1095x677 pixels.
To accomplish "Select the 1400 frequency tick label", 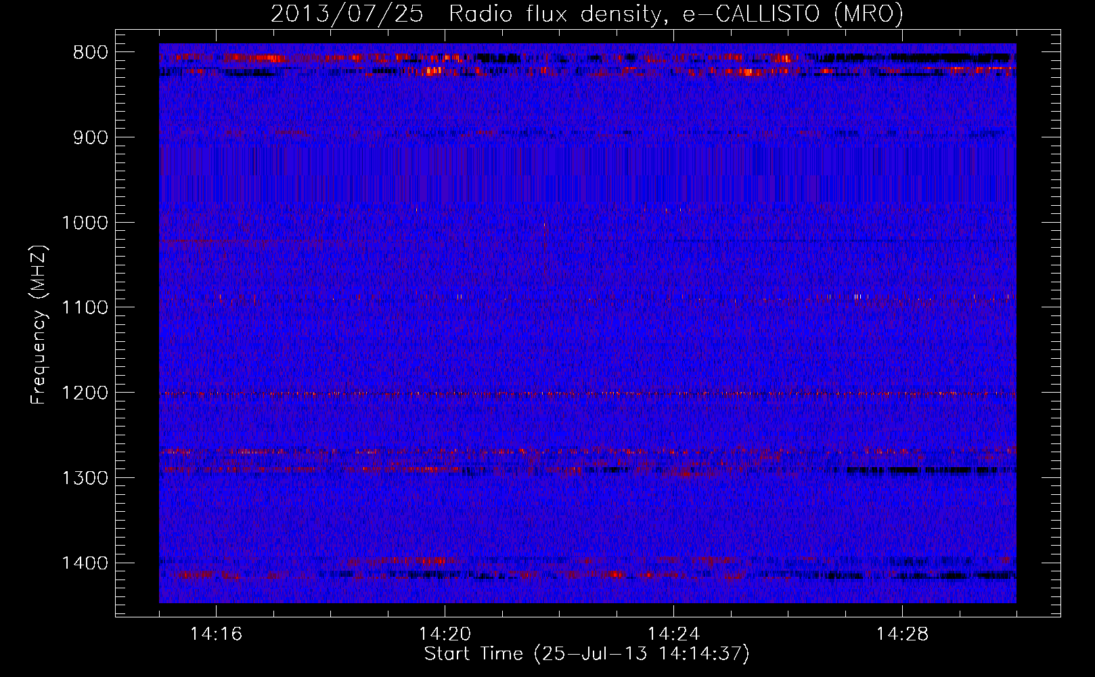I will 84,563.
